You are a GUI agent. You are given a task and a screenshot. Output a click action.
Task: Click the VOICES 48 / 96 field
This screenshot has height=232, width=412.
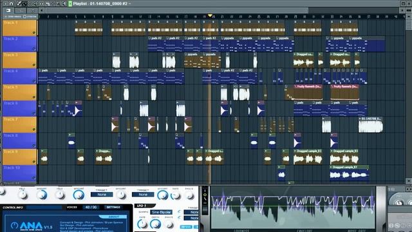click(91, 208)
